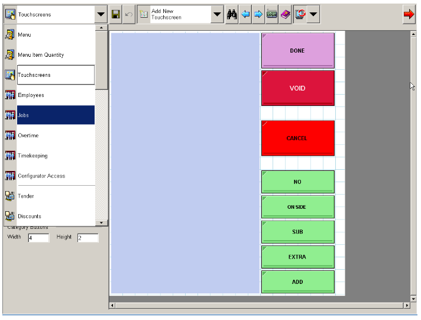Click the Undo arrow icon

click(129, 14)
